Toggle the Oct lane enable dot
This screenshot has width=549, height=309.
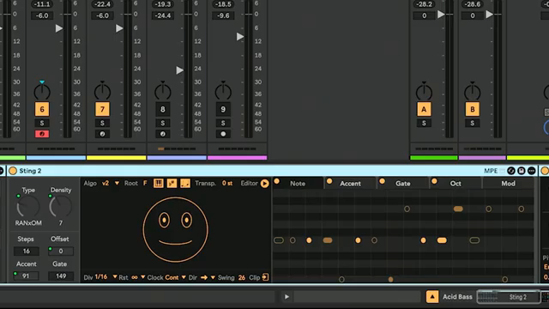[x=434, y=181]
